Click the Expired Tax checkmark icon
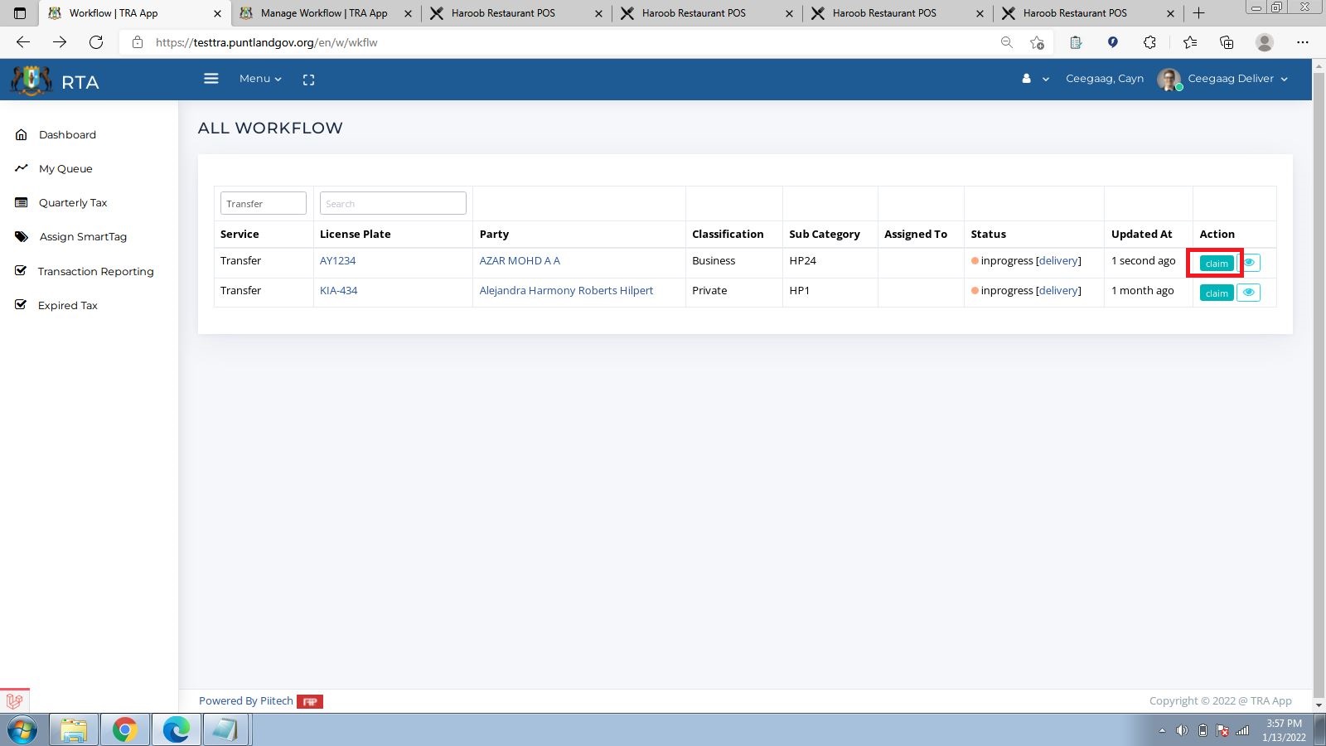 click(21, 304)
